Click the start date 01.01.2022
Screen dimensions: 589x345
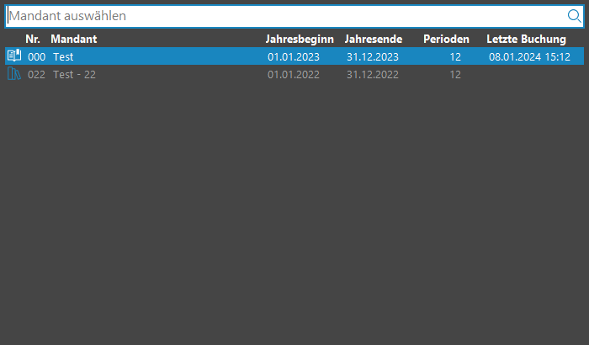click(x=294, y=74)
